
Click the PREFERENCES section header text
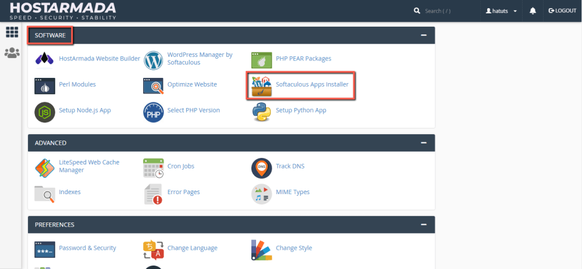pyautogui.click(x=55, y=224)
